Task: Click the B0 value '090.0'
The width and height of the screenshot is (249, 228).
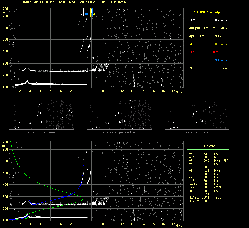Action: coord(205,191)
